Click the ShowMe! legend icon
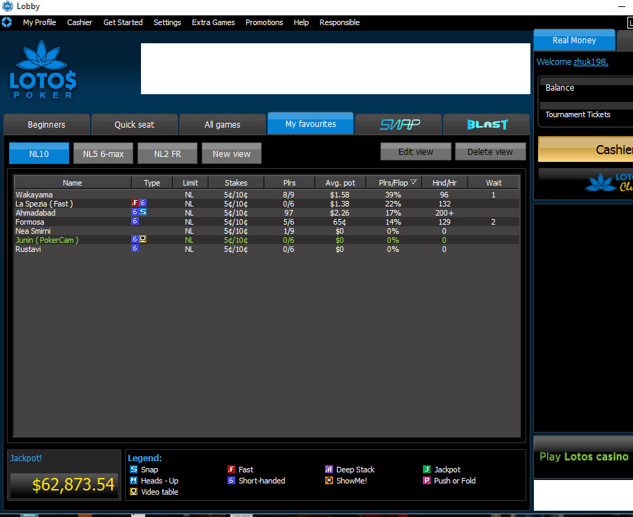The height and width of the screenshot is (517, 633). (329, 481)
